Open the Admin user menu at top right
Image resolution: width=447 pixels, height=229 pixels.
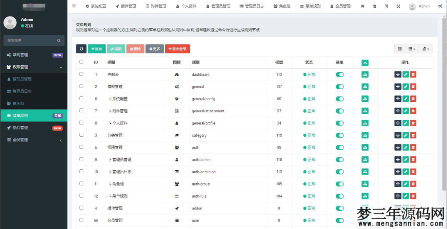(419, 6)
